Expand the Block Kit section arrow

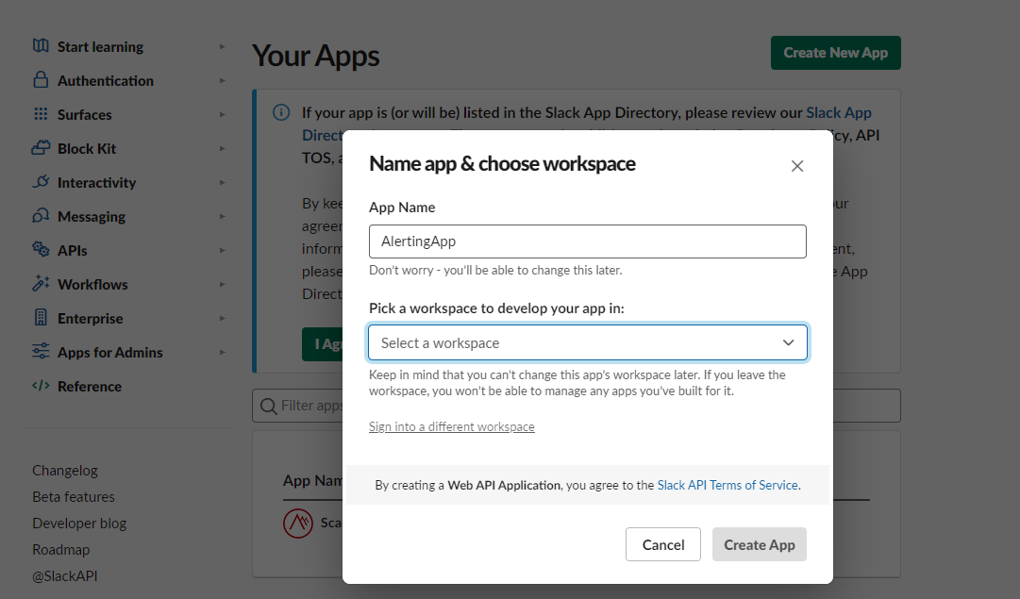(223, 148)
